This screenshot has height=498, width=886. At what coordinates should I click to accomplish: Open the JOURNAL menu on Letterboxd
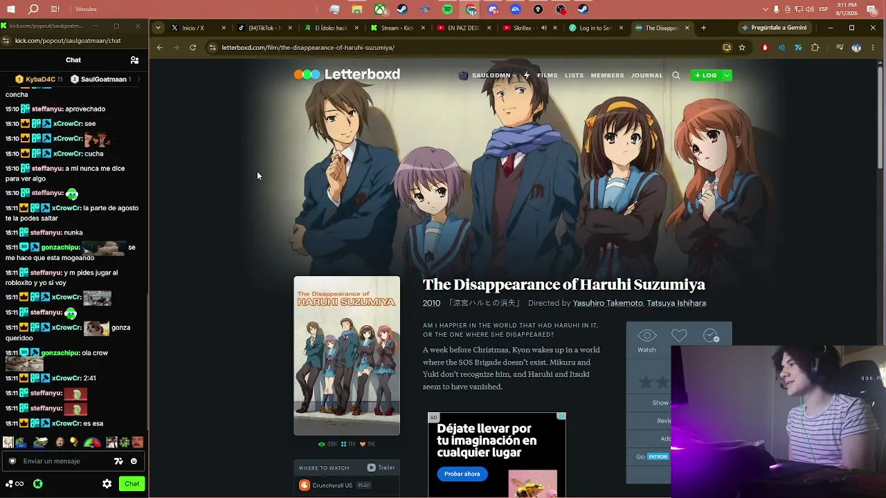point(647,75)
